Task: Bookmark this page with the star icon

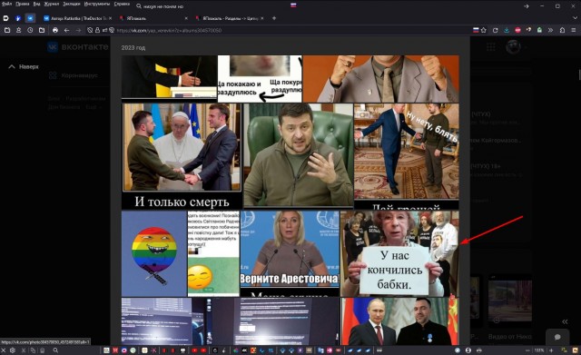Action: [x=484, y=30]
